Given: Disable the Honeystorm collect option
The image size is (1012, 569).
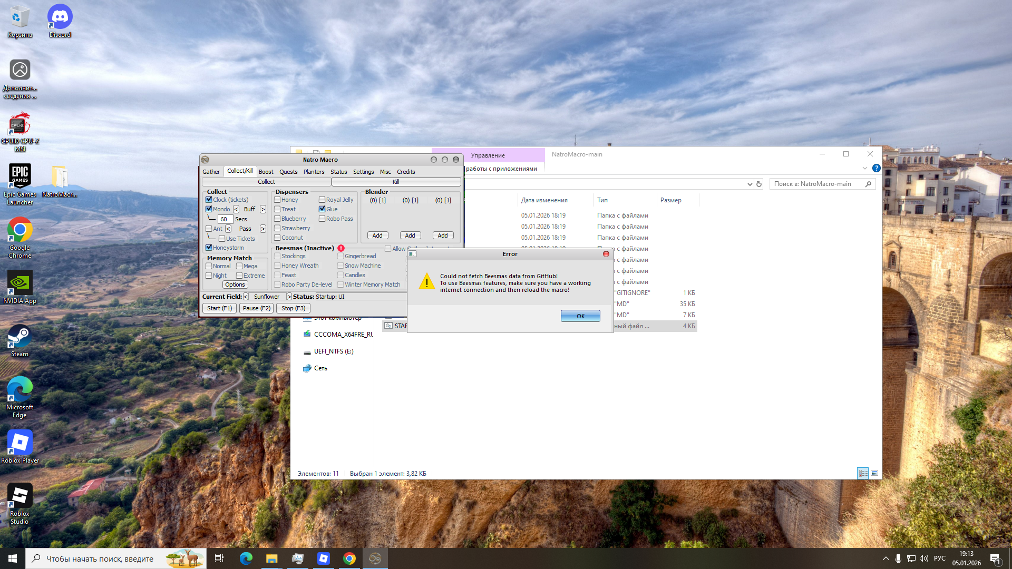Looking at the screenshot, I should [x=209, y=248].
